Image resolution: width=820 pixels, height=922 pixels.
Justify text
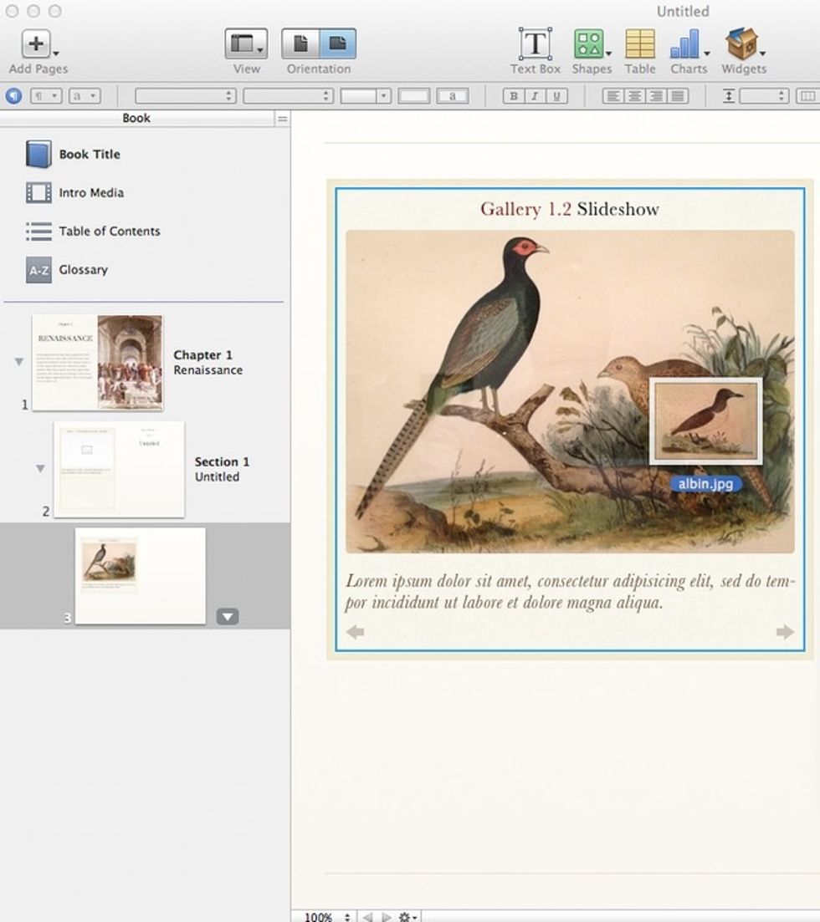(x=678, y=96)
